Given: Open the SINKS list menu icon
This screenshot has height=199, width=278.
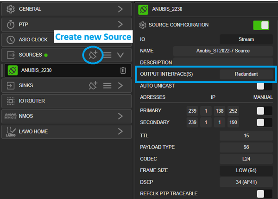Looking at the screenshot, I should tap(107, 85).
